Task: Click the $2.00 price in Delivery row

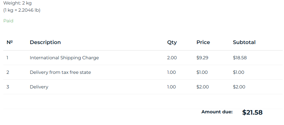Action: coord(202,87)
